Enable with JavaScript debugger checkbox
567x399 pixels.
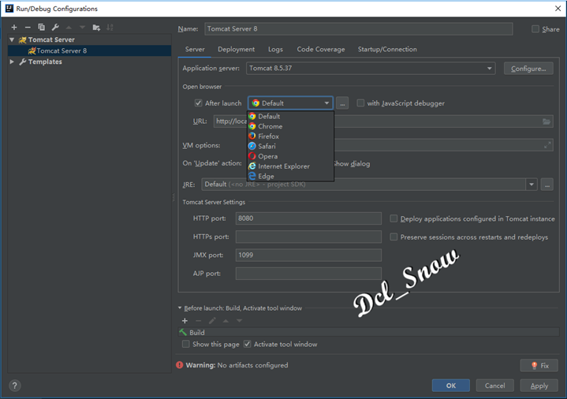click(360, 103)
